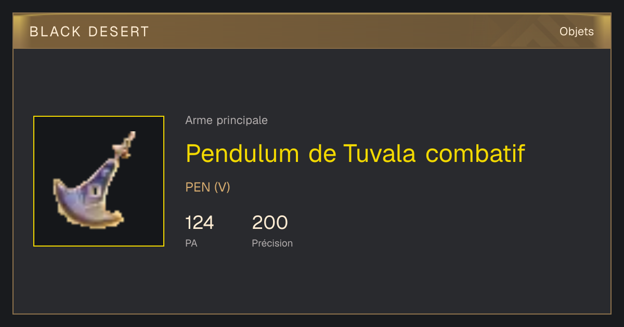The width and height of the screenshot is (624, 327).
Task: Click the yellow frame around the item thumbnail
Action: click(x=99, y=116)
